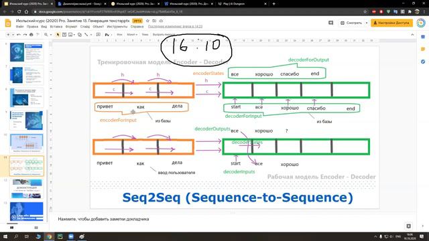Image resolution: width=429 pixels, height=241 pixels.
Task: Open the Правка menu
Action: [x=32, y=27]
